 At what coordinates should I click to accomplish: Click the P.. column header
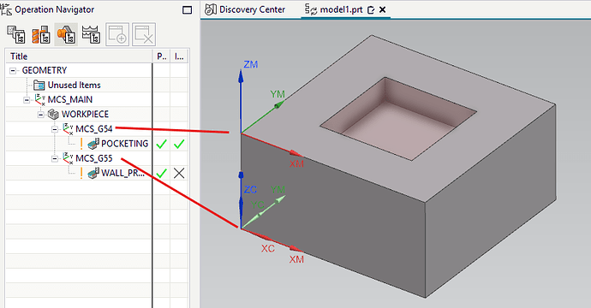click(161, 56)
